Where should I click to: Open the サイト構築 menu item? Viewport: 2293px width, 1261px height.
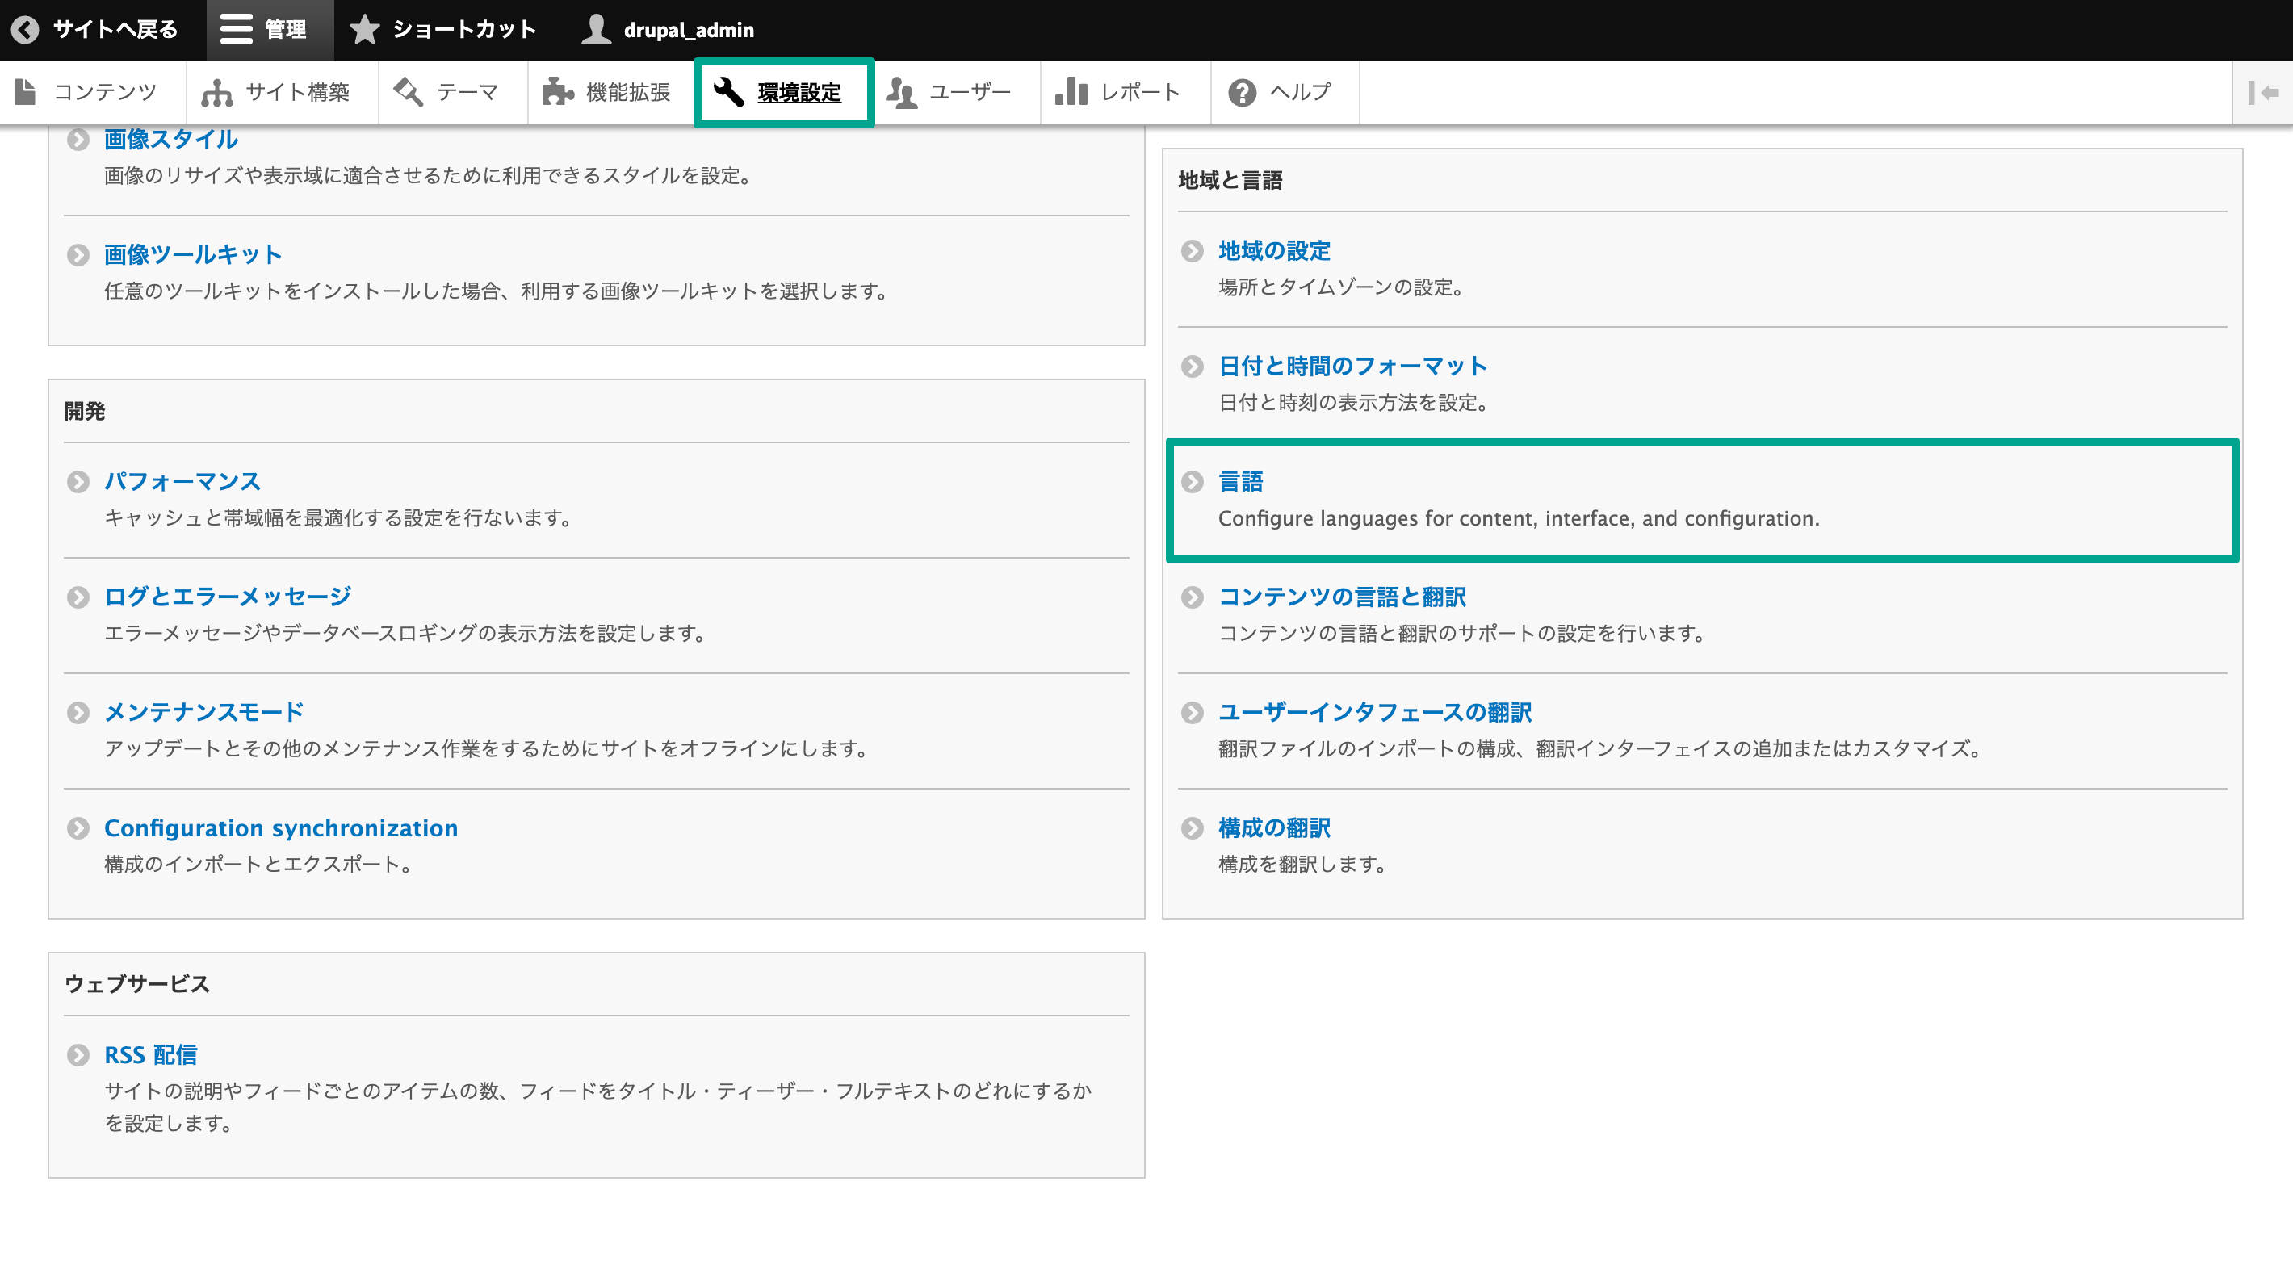282,93
